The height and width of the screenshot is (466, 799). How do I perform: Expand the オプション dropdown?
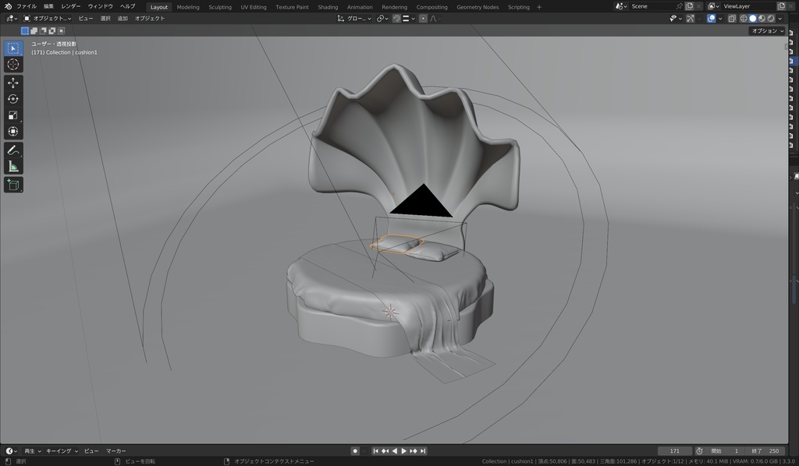tap(767, 31)
